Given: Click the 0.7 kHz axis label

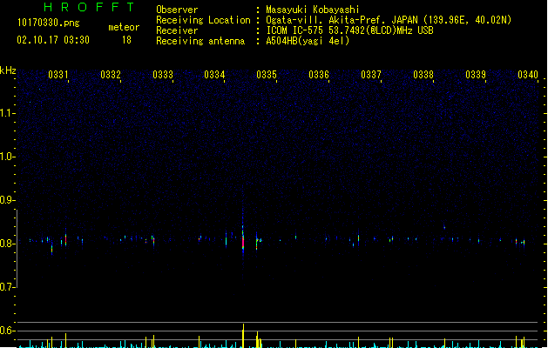Looking at the screenshot, I should 7,287.
